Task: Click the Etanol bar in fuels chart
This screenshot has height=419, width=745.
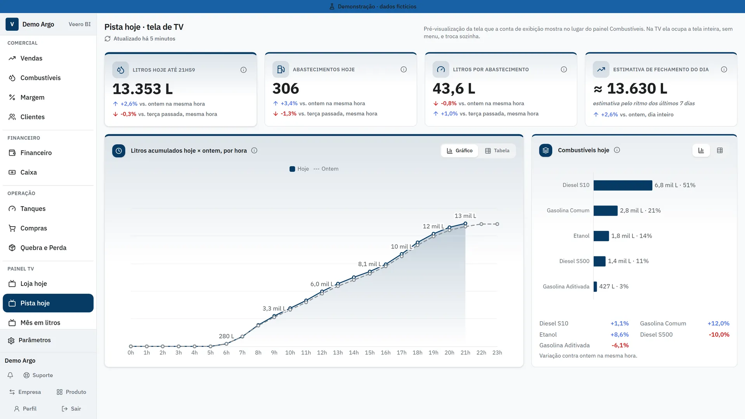Action: coord(601,236)
